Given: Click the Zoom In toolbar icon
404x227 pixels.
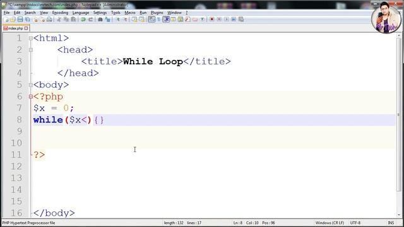Looking at the screenshot, I should click(118, 20).
